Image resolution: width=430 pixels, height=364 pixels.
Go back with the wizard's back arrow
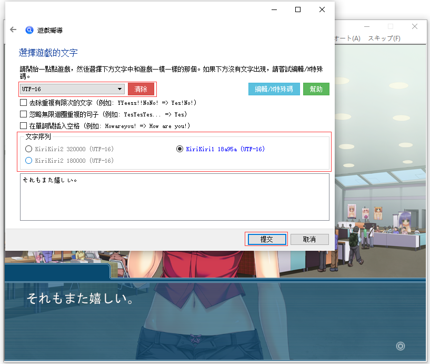pos(13,29)
